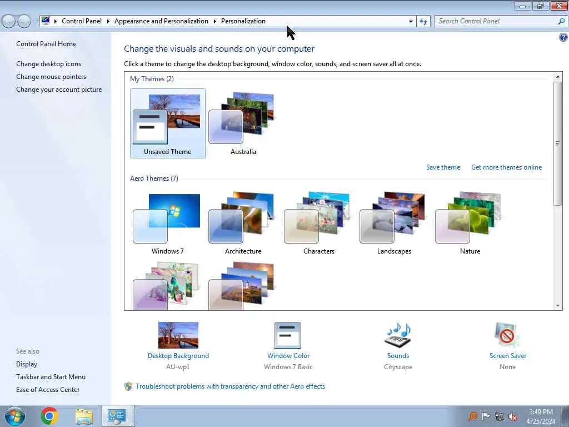Click the My Themes (2) group header
The height and width of the screenshot is (427, 569).
click(x=152, y=79)
